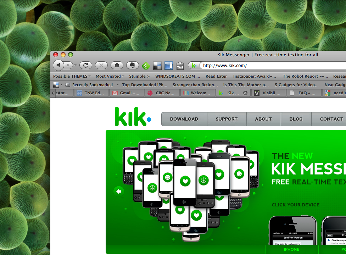Screen dimensions: 346x255
Task: Click the Read Later bookmarklet
Action: point(216,76)
